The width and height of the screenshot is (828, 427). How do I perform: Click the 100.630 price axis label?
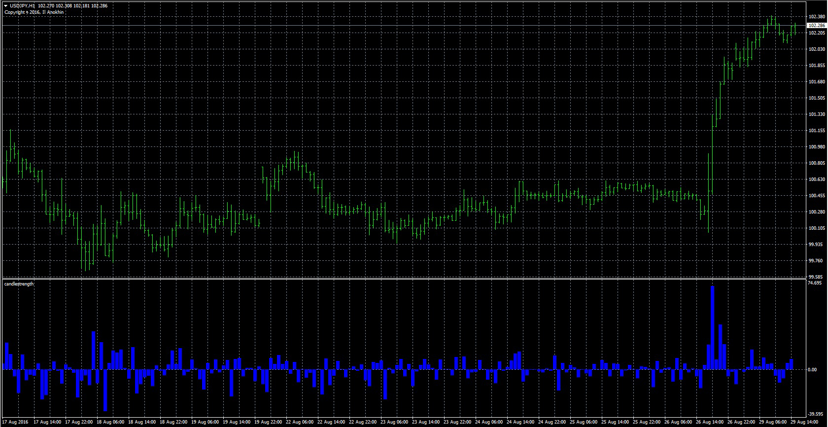tap(817, 179)
